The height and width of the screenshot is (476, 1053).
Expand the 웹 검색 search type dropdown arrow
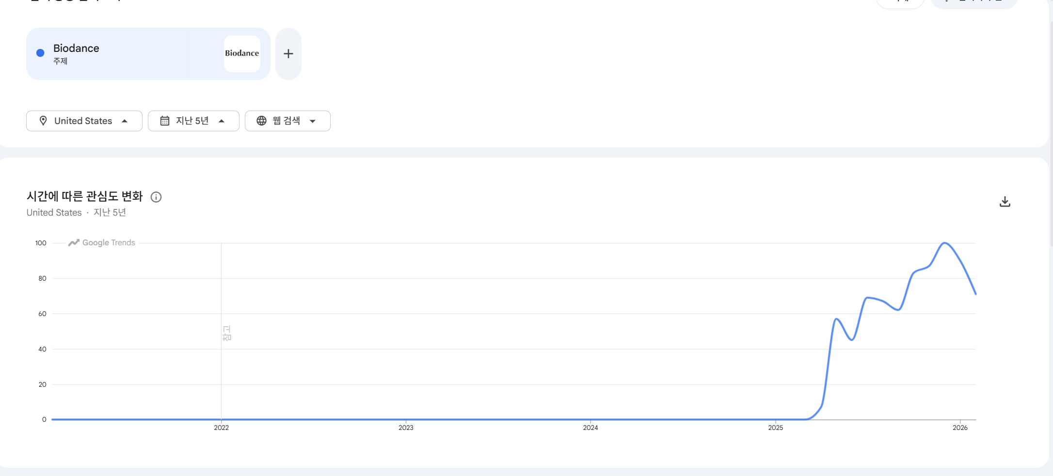click(x=313, y=121)
